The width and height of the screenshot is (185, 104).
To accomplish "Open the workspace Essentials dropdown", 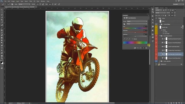I will coord(178,4).
